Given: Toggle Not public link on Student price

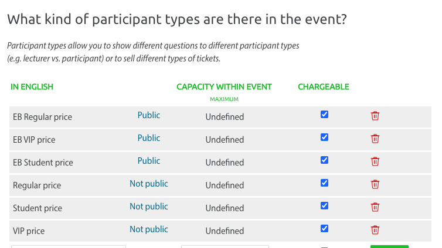Looking at the screenshot, I should pos(149,206).
